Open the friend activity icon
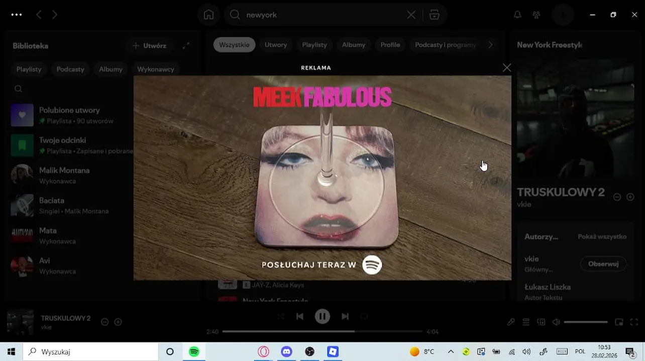Image resolution: width=645 pixels, height=361 pixels. point(536,15)
